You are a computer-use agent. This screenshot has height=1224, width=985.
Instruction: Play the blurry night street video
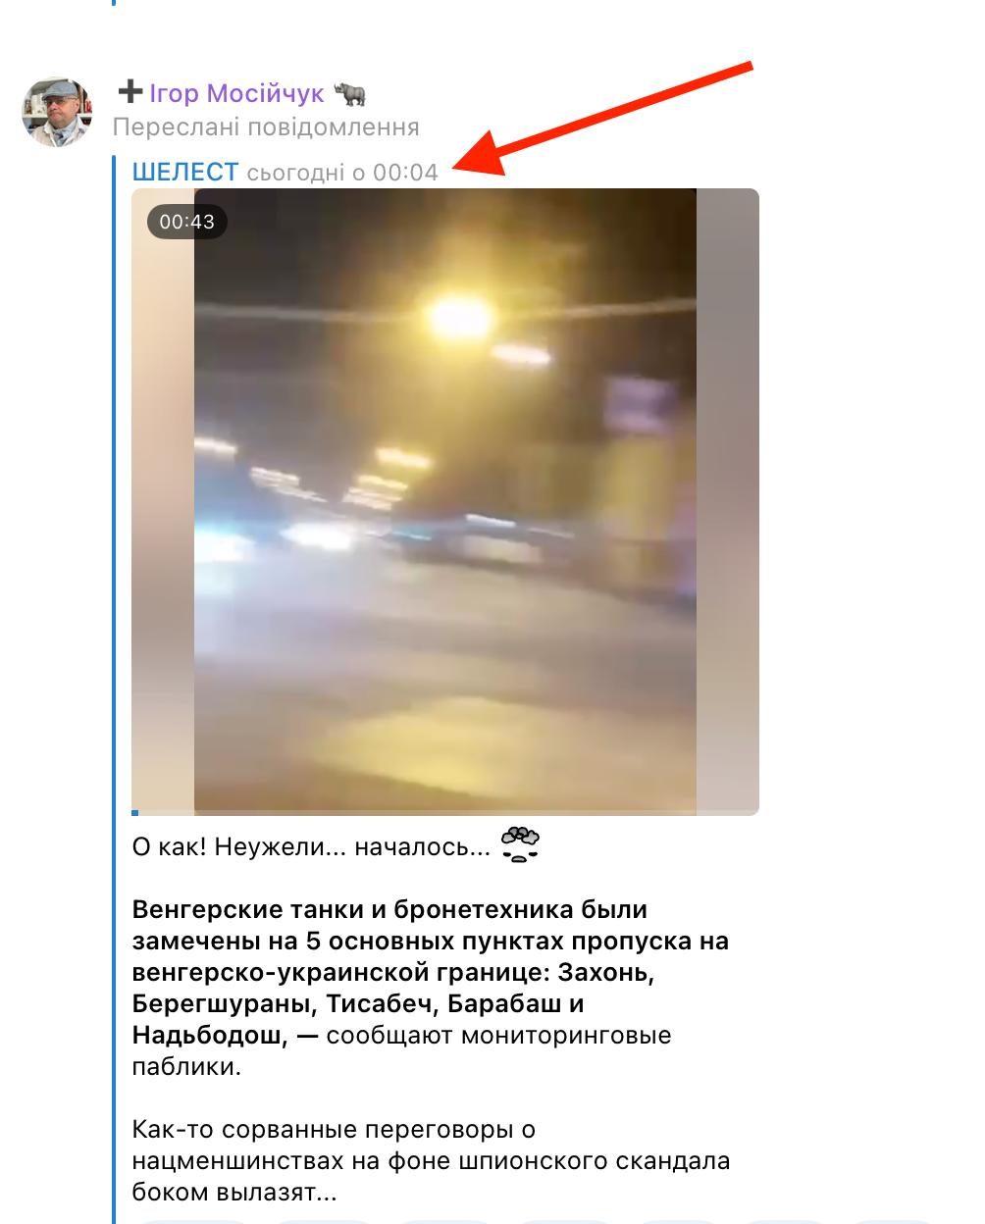pyautogui.click(x=445, y=501)
